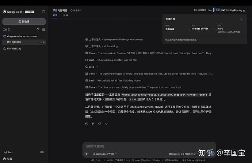The image size is (252, 163).
Task: Expand the Think row about user asking Chinese
Action: [x=149, y=53]
